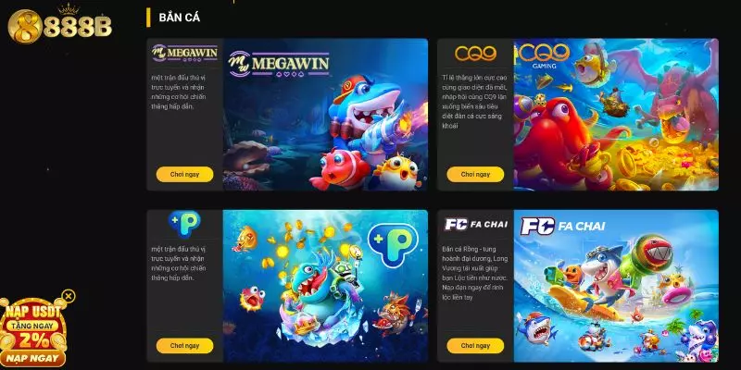Click the FA CHAI description text
Screen dimensions: 741x370
click(475, 273)
